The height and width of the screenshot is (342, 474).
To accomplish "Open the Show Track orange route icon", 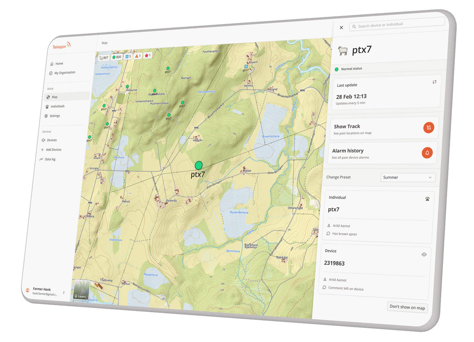I will [429, 127].
